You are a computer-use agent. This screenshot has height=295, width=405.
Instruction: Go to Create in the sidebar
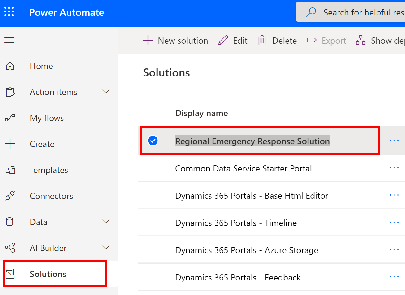click(x=42, y=144)
